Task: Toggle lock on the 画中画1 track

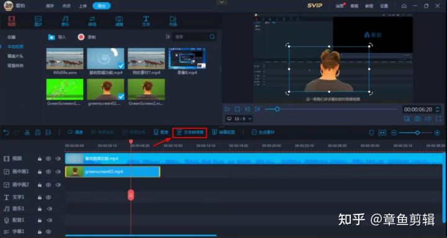Action: (x=40, y=172)
